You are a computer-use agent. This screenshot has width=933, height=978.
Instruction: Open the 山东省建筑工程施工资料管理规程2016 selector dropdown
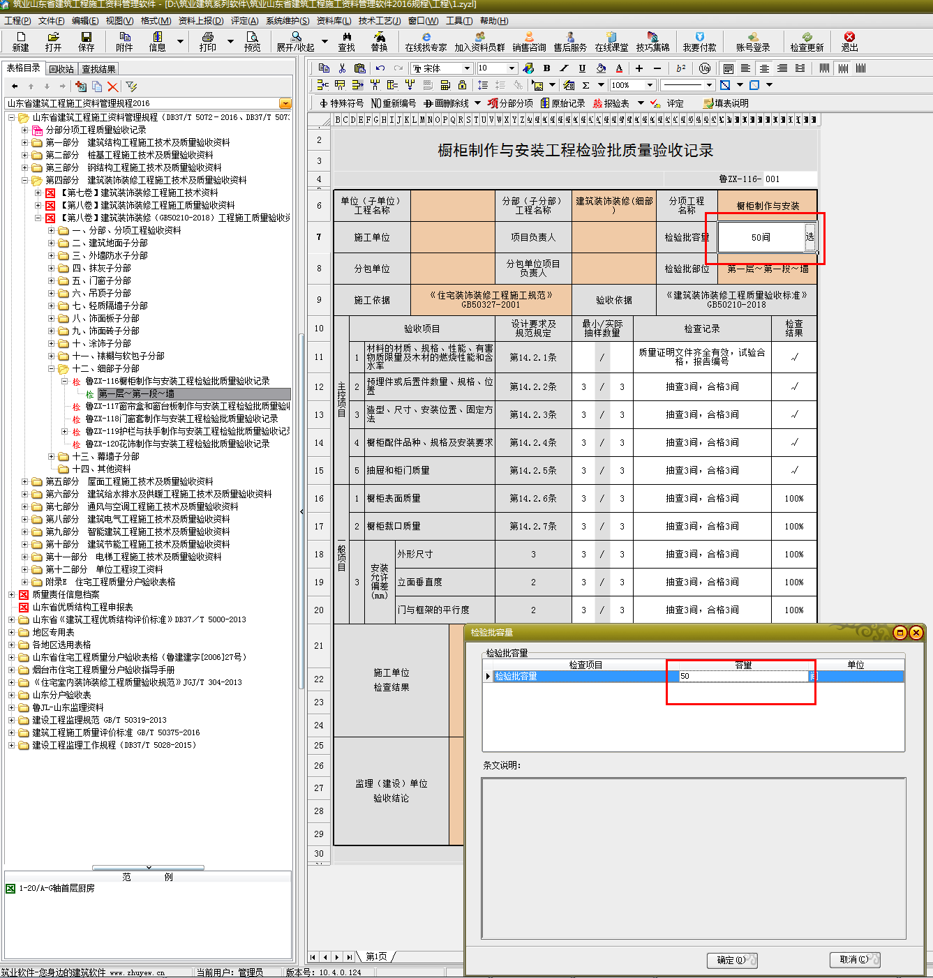(285, 103)
